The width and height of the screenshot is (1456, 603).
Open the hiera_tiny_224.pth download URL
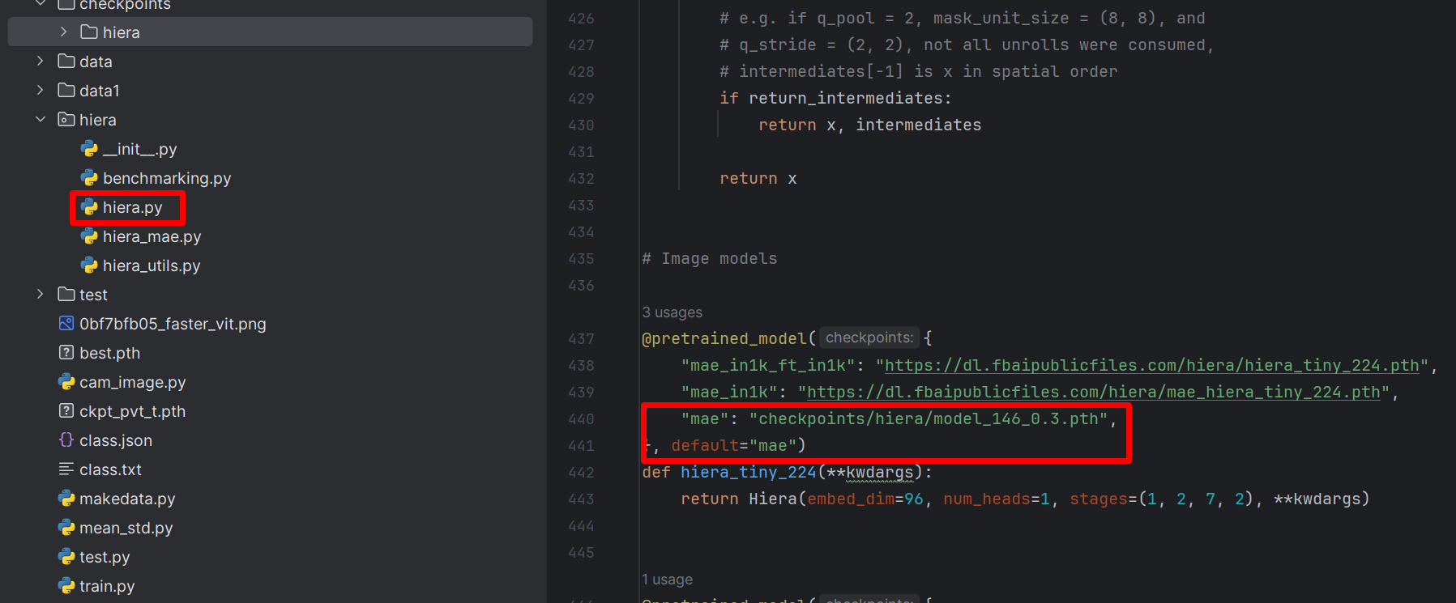(x=1151, y=366)
